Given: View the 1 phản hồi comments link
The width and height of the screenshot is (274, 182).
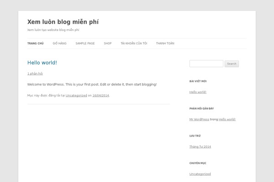Looking at the screenshot, I should 35,74.
